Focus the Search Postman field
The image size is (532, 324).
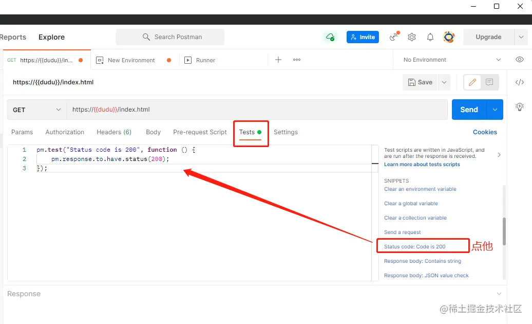coord(170,37)
